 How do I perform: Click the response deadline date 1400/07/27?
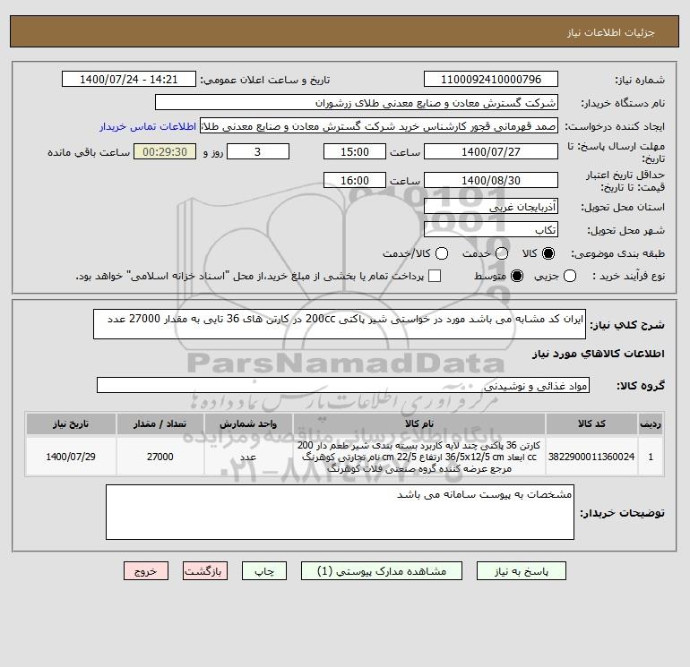[x=491, y=151]
